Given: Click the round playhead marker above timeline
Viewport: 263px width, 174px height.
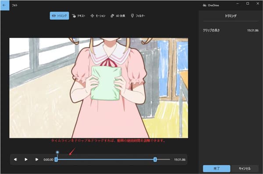Looking at the screenshot, I should click(x=57, y=152).
